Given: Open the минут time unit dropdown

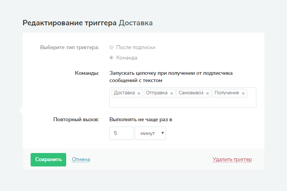Looking at the screenshot, I should [x=150, y=133].
